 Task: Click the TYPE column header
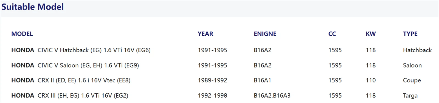pos(410,34)
